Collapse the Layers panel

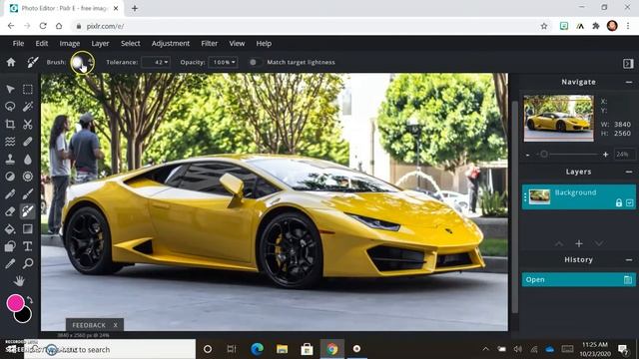pyautogui.click(x=629, y=173)
